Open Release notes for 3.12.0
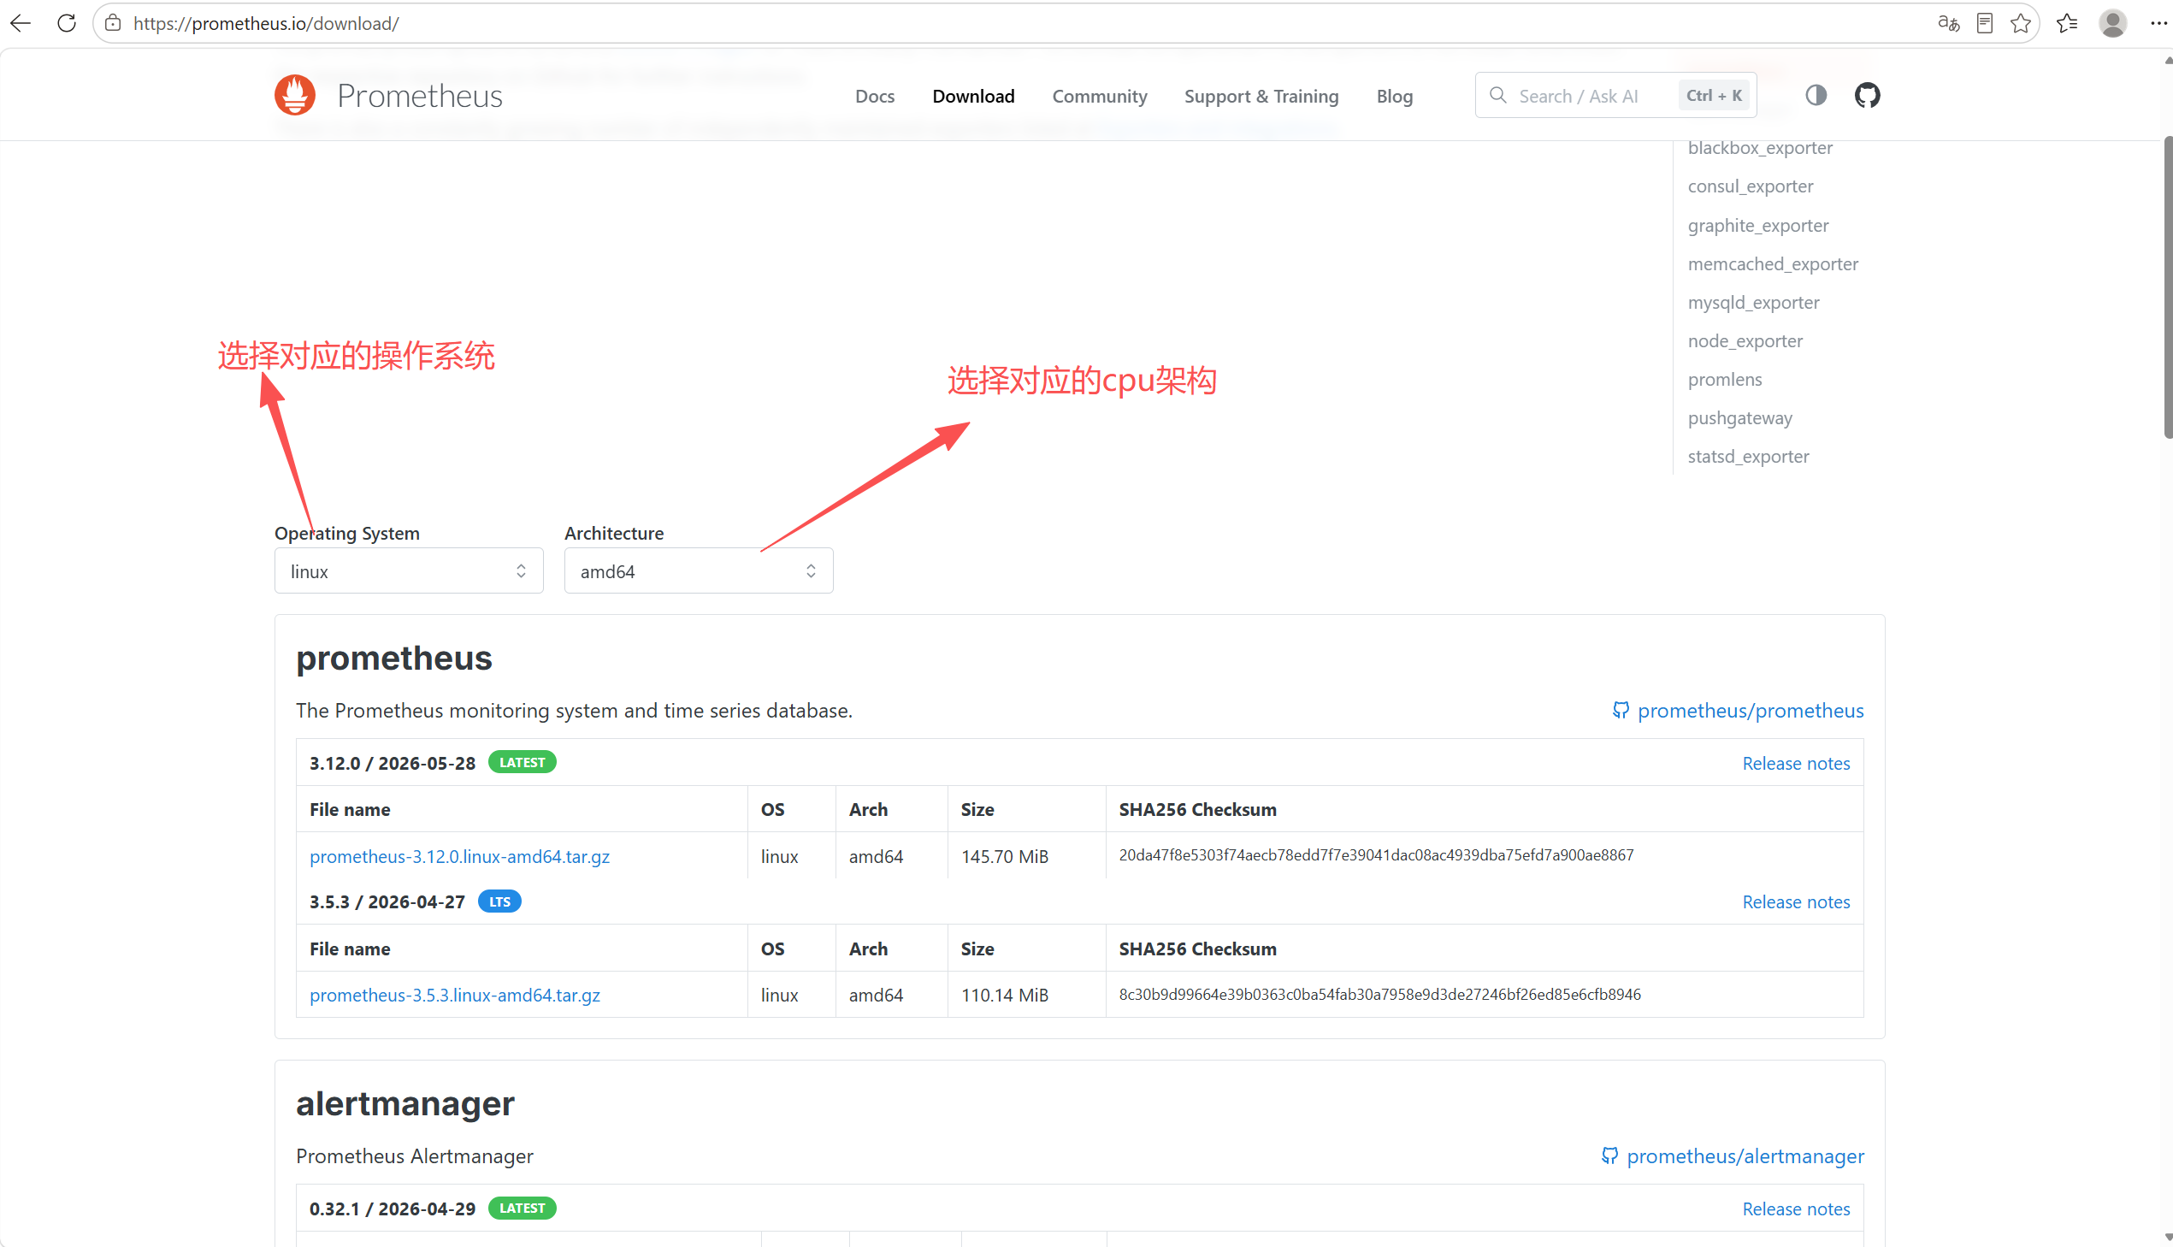This screenshot has width=2173, height=1247. tap(1796, 764)
